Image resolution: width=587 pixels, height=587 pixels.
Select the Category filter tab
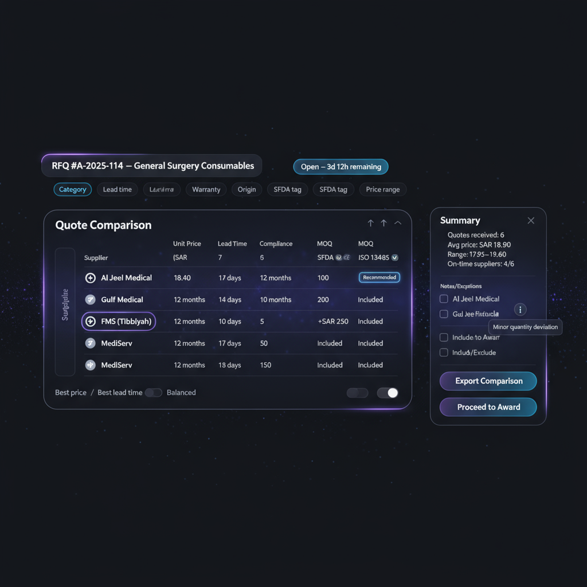[73, 190]
